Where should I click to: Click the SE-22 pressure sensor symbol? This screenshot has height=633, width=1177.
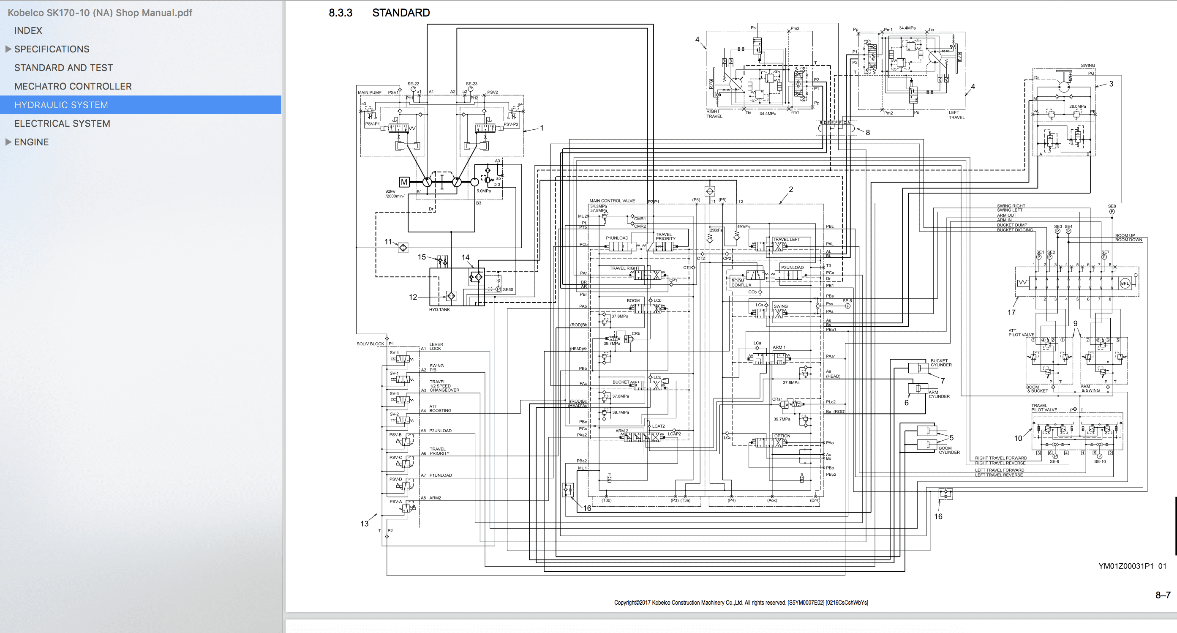[414, 89]
